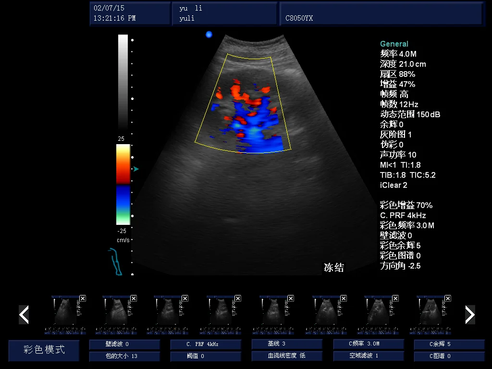
Task: Change the C图谱 0 color map
Action: pyautogui.click(x=449, y=356)
